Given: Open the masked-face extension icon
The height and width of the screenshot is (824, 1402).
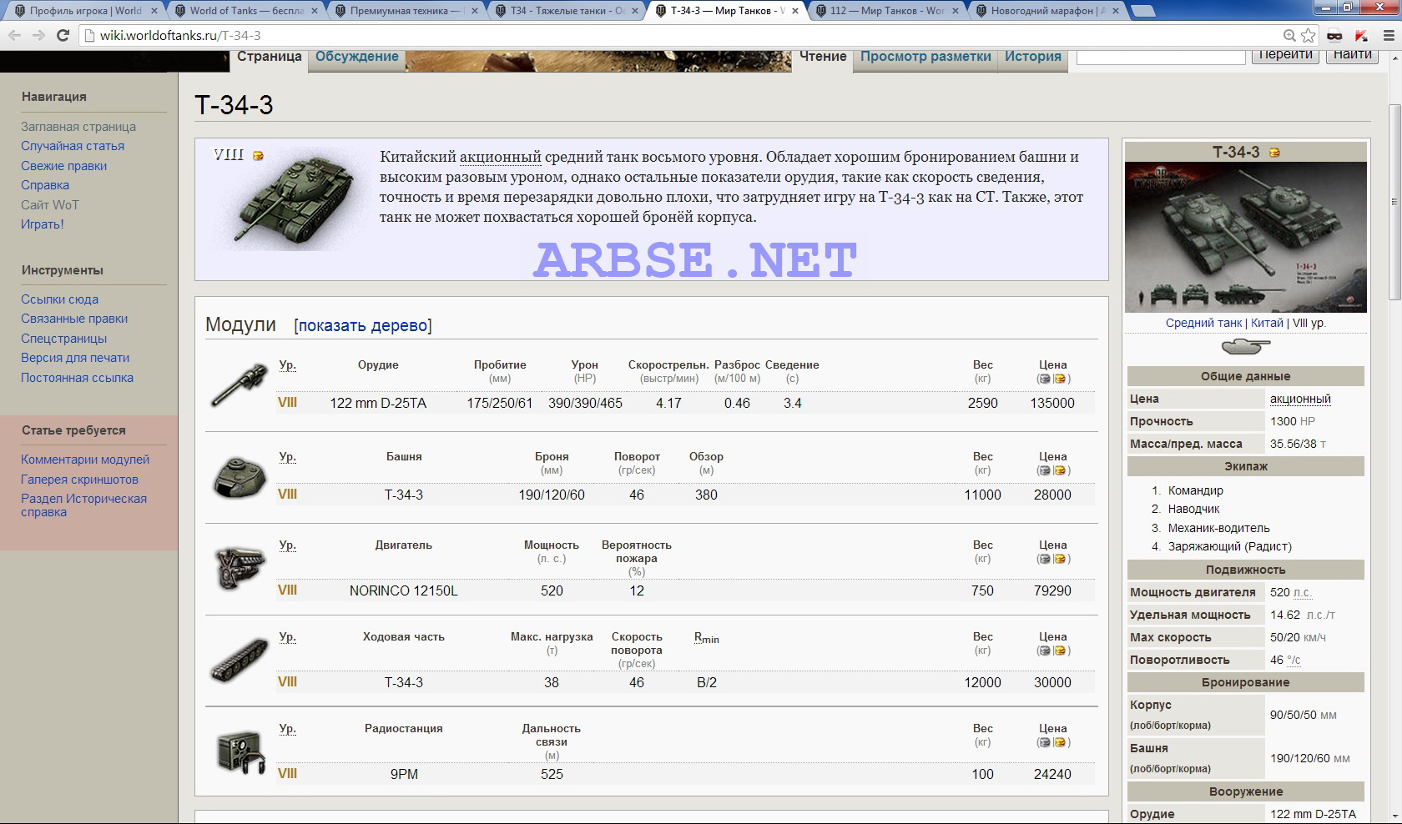Looking at the screenshot, I should coord(1334,35).
